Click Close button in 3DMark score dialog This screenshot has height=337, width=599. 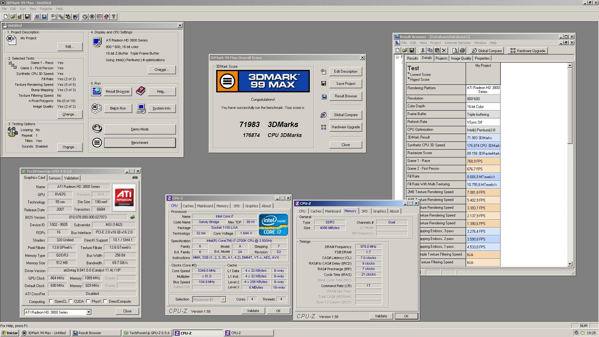[x=346, y=145]
